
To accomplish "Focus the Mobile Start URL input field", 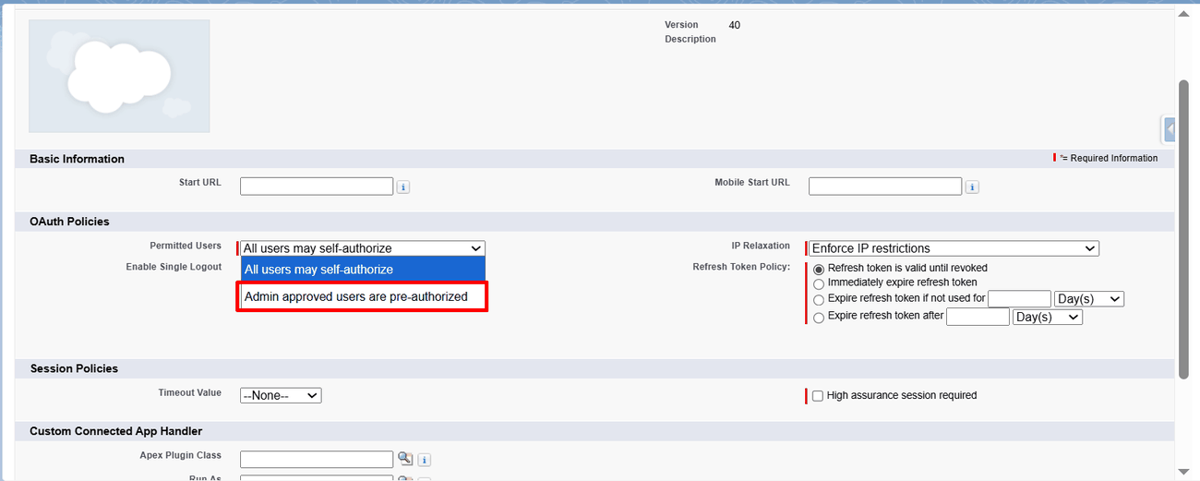I will 885,186.
